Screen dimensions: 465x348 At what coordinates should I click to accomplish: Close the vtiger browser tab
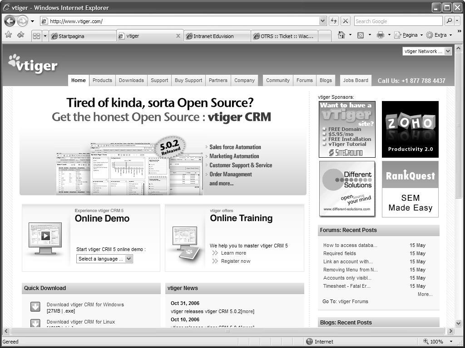click(x=178, y=36)
